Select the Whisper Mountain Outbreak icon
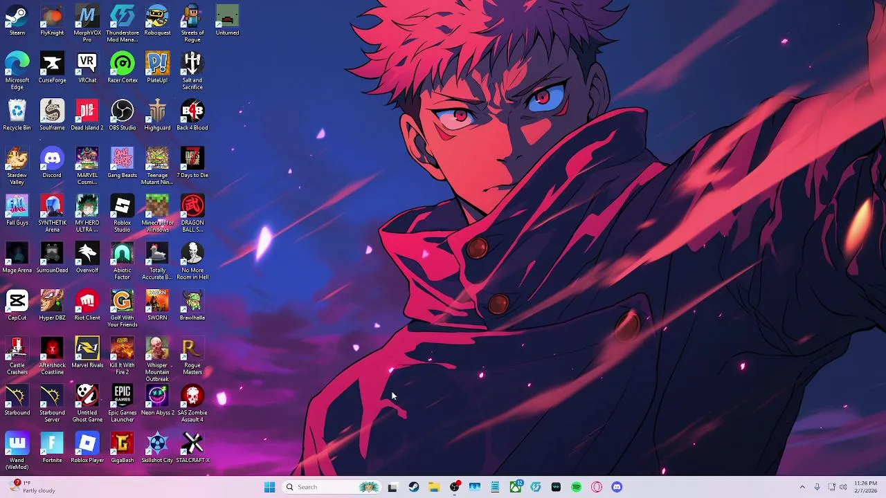886x498 pixels. point(157,360)
